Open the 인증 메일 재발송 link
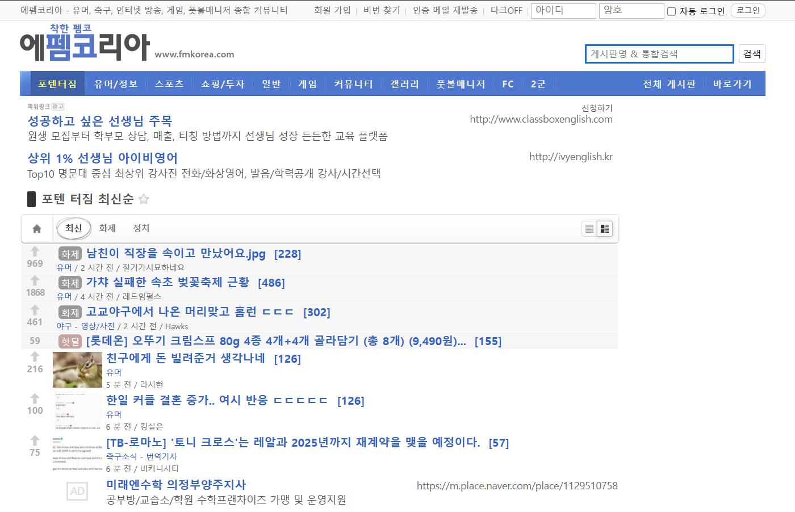Viewport: 795px width, 512px height. click(x=445, y=10)
